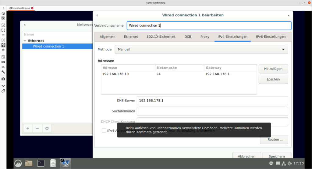Click the downward chevron minimize icon
This screenshot has width=312, height=169.
[3, 86]
